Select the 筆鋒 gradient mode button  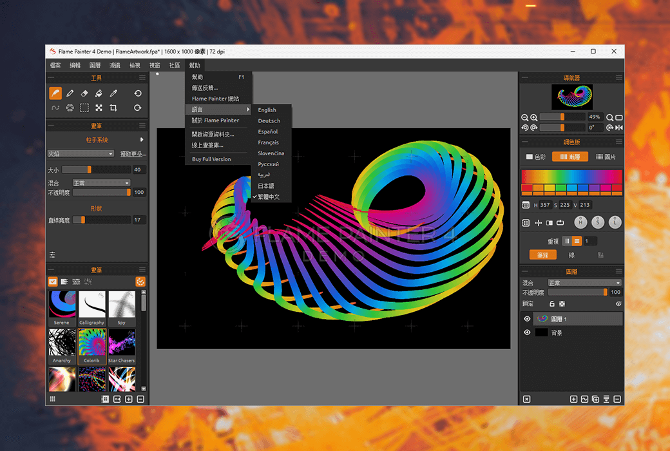point(542,255)
